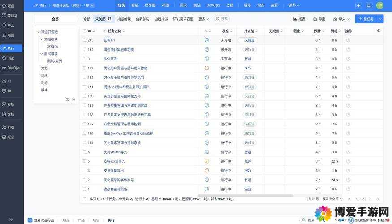This screenshot has height=224, width=392.
Task: Collapse the 禅道开源版 tree node
Action: [38, 32]
